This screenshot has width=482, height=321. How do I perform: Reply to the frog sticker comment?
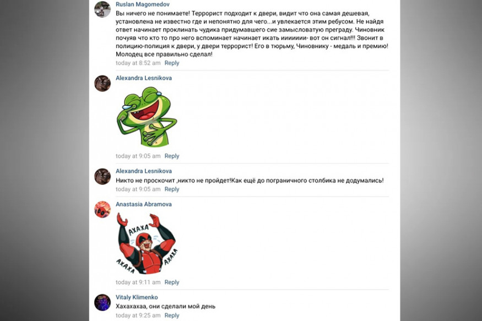pyautogui.click(x=172, y=156)
